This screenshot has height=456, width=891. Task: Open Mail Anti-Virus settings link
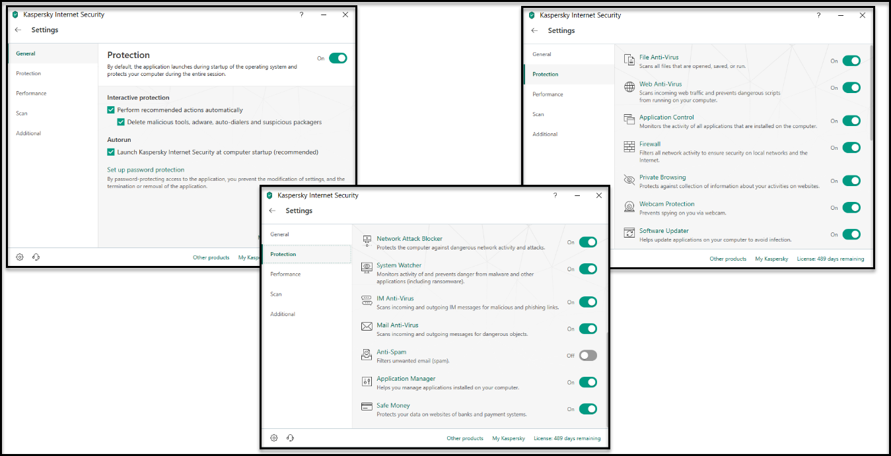pyautogui.click(x=398, y=325)
